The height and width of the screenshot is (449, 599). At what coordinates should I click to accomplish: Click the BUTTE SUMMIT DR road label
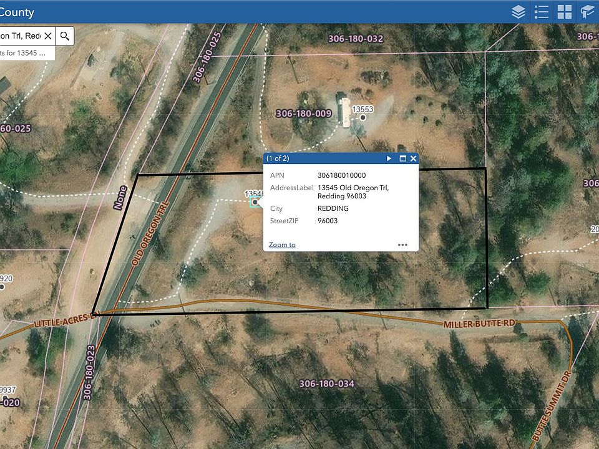552,405
